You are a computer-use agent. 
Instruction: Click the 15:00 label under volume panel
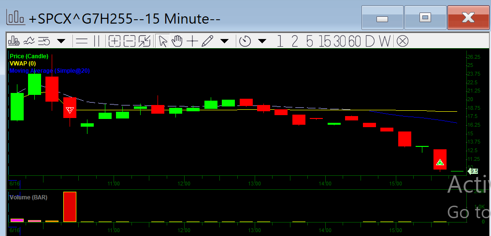click(396, 230)
